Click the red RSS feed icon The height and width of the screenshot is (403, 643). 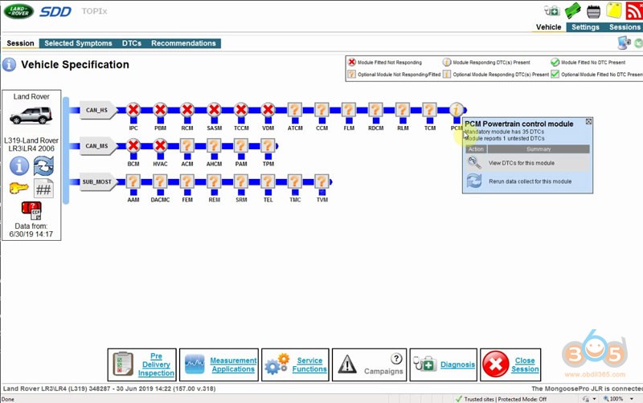(634, 10)
